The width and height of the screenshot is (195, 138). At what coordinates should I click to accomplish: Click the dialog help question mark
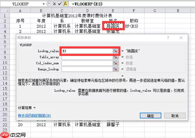click(x=168, y=38)
